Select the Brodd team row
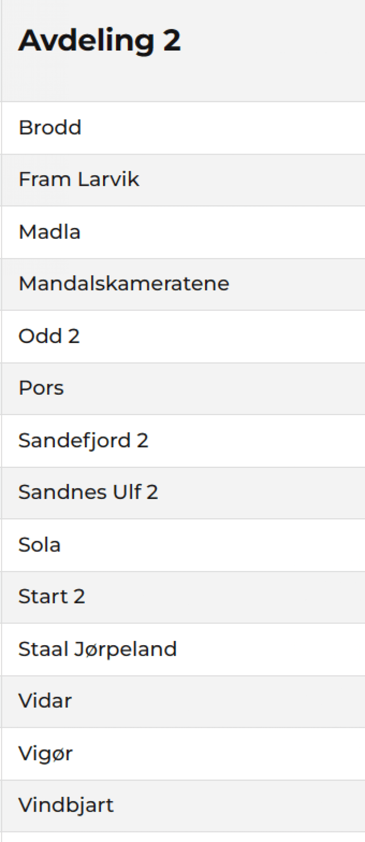365x842 pixels. (183, 128)
